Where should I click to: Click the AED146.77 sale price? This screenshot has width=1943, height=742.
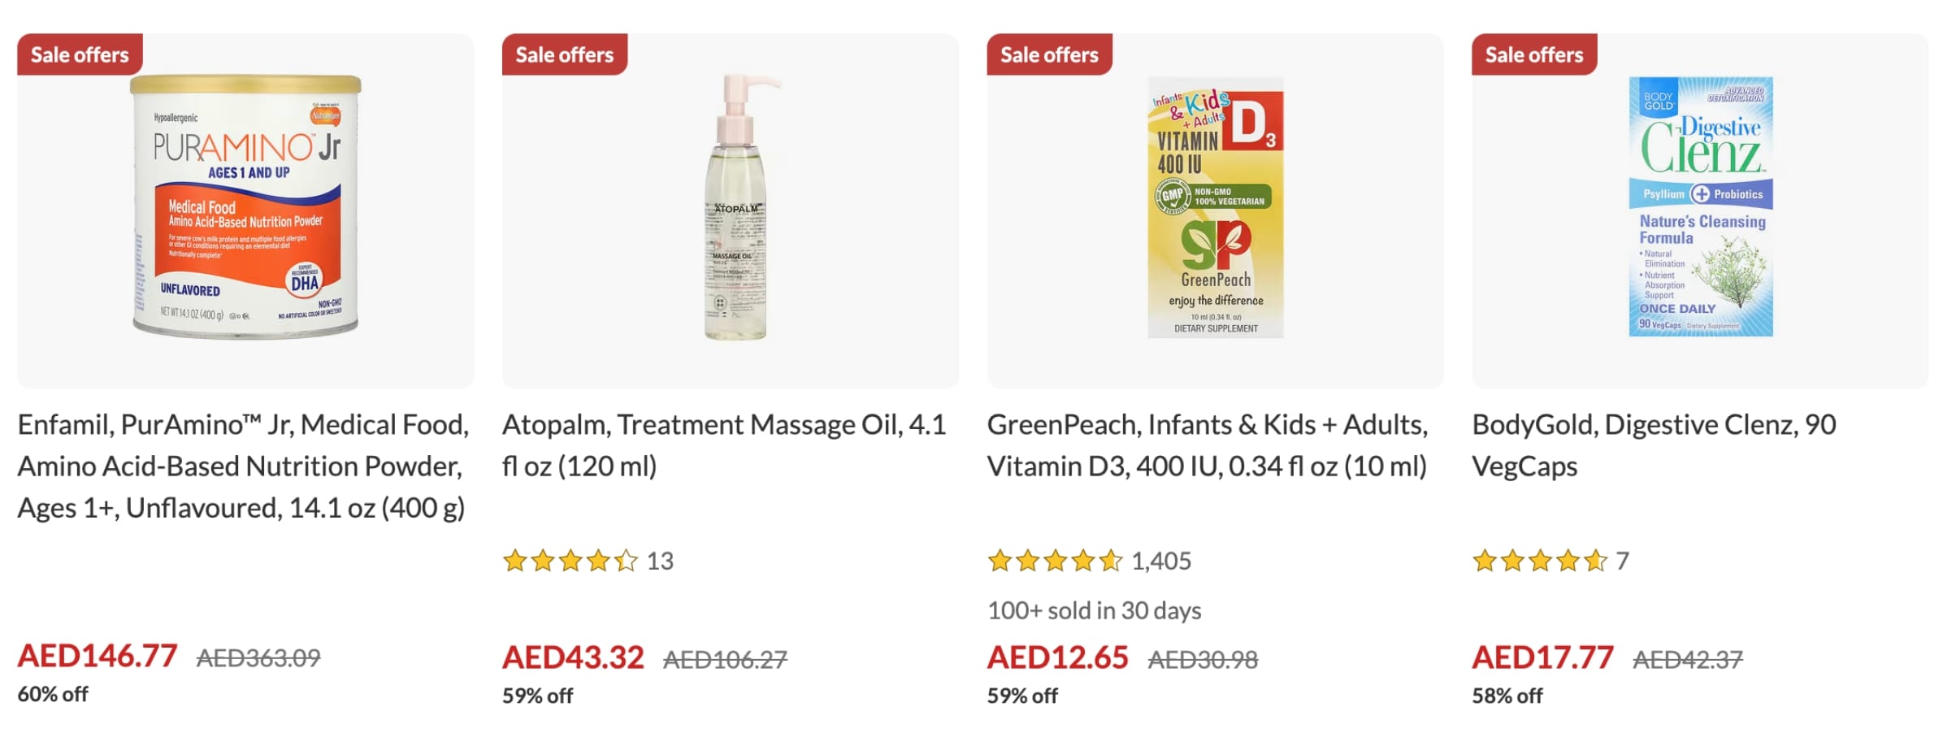(98, 656)
